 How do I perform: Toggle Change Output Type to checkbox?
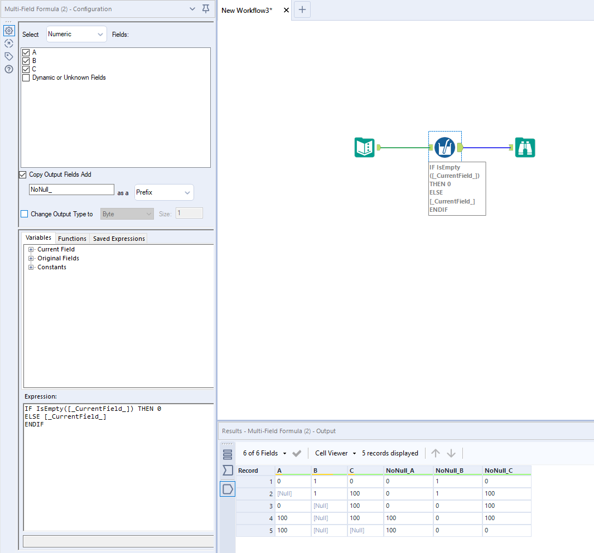click(x=24, y=214)
